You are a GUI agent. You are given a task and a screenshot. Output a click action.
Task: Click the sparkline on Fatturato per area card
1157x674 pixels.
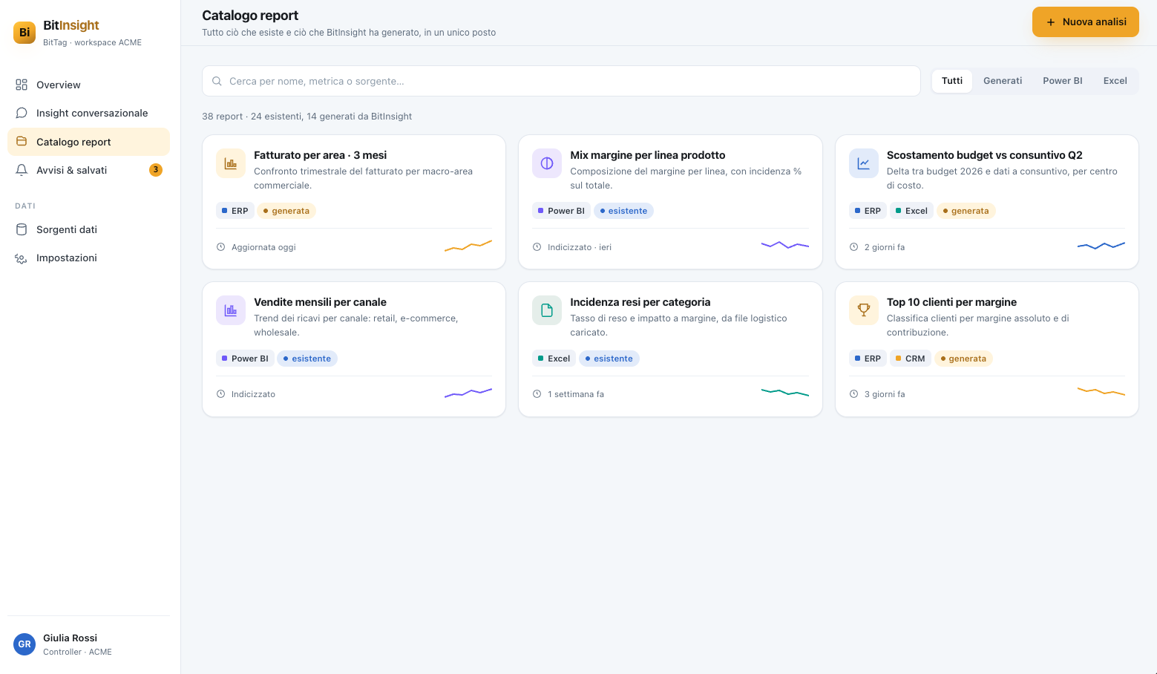point(468,246)
